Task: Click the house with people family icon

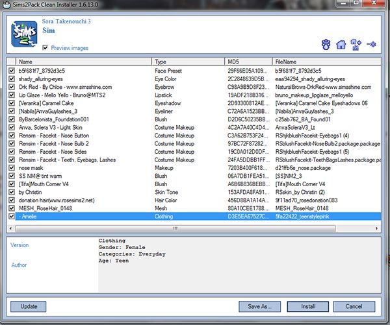Action: pyautogui.click(x=356, y=45)
